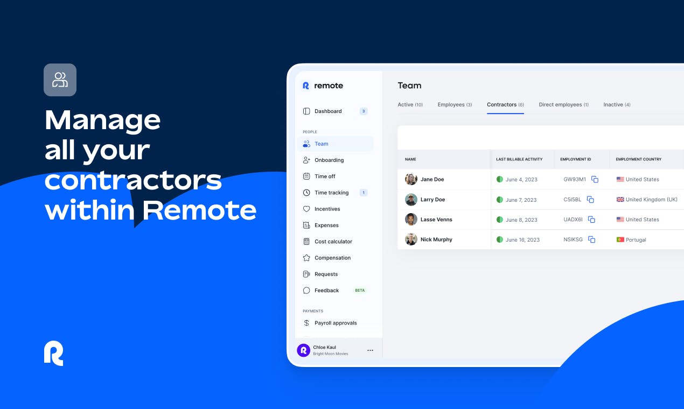Click the United Kingdom (UK) country cell
Screen dimensions: 684x409
pyautogui.click(x=647, y=200)
